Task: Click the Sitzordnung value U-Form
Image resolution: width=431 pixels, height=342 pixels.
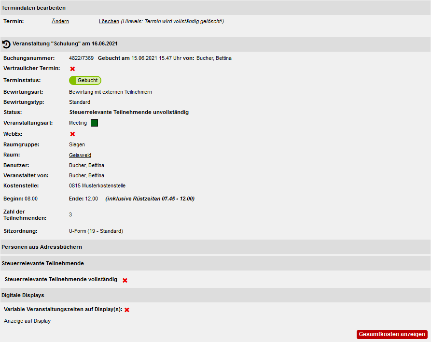Action: coord(96,231)
